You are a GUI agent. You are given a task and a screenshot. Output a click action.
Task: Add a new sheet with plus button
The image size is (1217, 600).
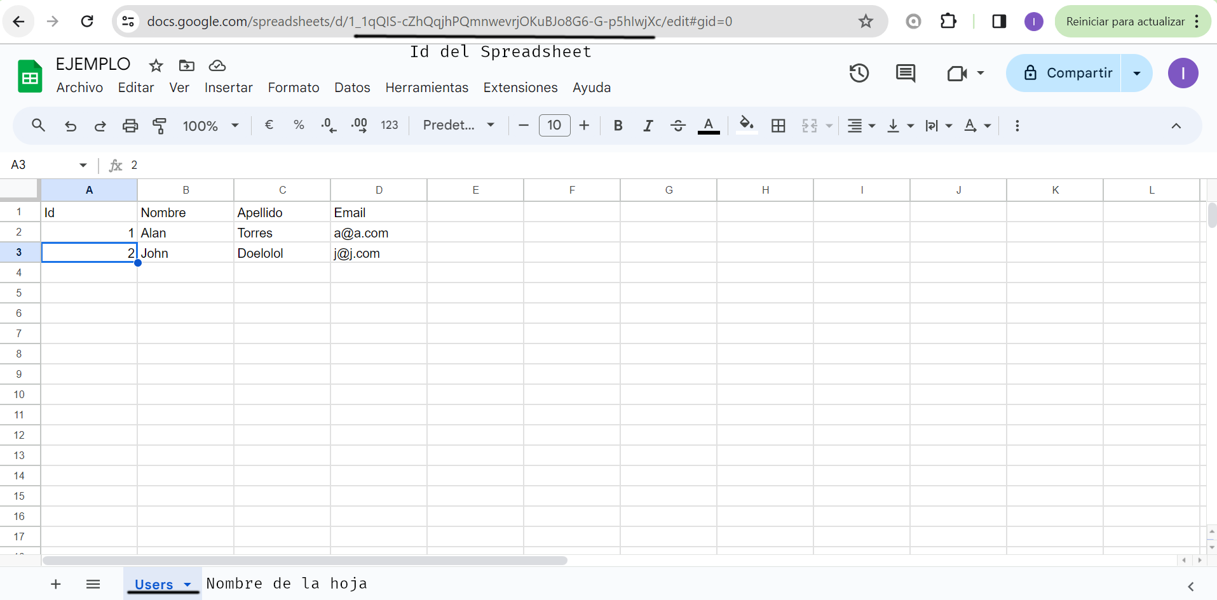(56, 584)
